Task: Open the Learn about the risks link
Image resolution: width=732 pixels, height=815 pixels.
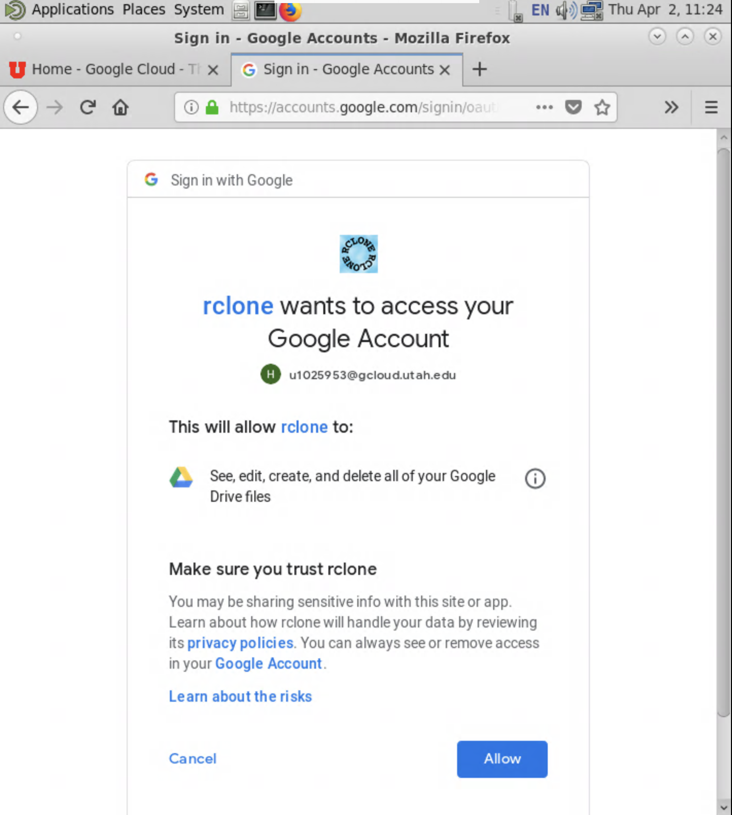Action: [240, 697]
